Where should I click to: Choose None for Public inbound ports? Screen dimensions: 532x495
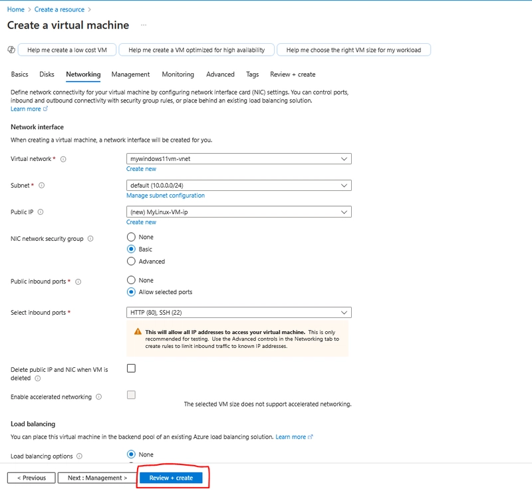[131, 280]
